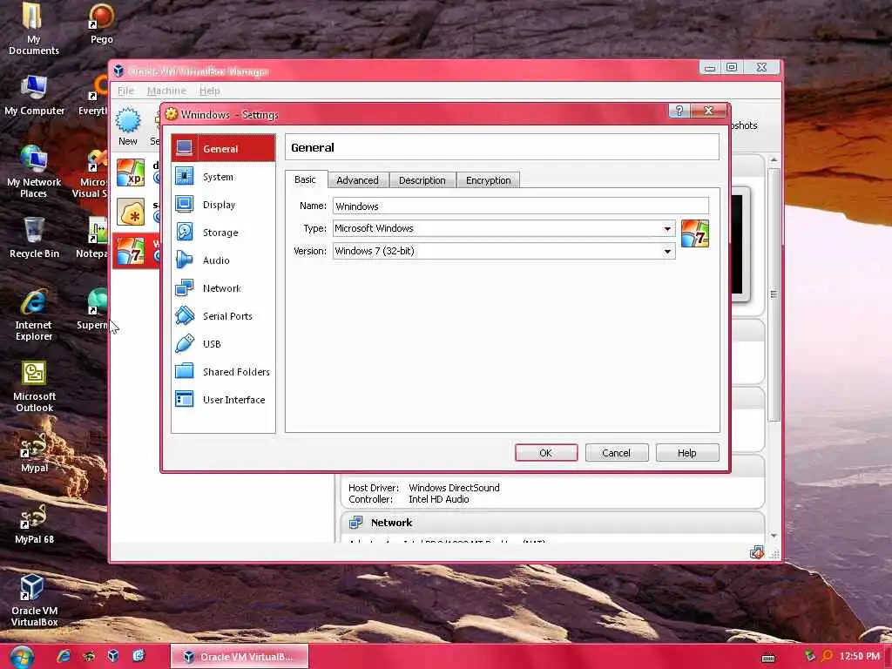Viewport: 892px width, 669px height.
Task: Click the taskbar clock showing 12:50 PM
Action: click(859, 656)
